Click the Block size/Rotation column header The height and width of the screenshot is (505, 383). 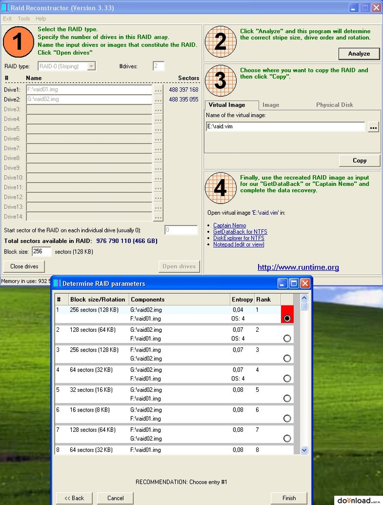click(98, 299)
